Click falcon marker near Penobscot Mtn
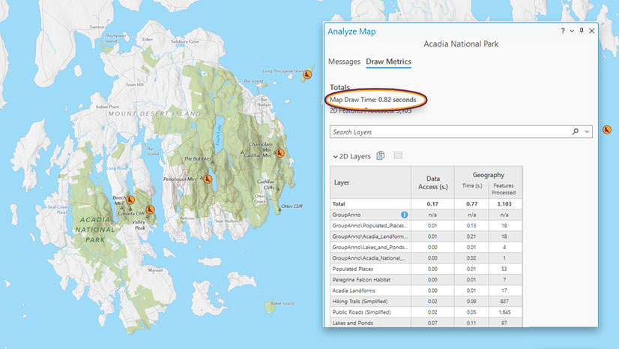The image size is (619, 349). [208, 179]
